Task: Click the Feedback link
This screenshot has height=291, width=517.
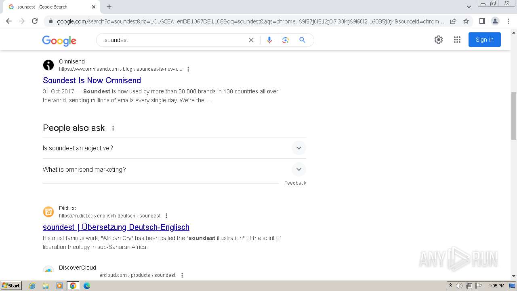Action: [x=295, y=183]
